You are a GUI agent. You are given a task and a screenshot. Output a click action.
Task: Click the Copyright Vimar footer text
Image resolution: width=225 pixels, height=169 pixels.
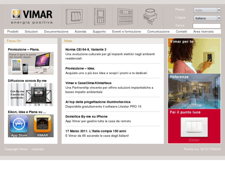24,149
